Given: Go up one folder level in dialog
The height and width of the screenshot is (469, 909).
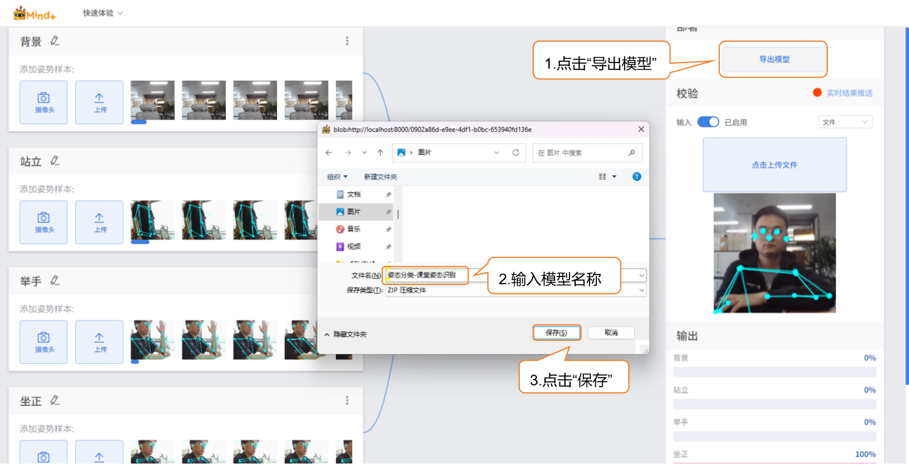Looking at the screenshot, I should tap(380, 153).
